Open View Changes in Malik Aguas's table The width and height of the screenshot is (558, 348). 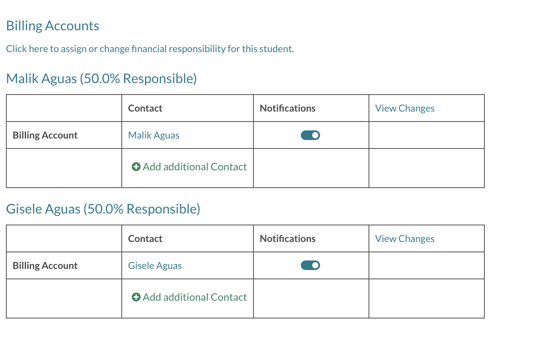point(404,108)
